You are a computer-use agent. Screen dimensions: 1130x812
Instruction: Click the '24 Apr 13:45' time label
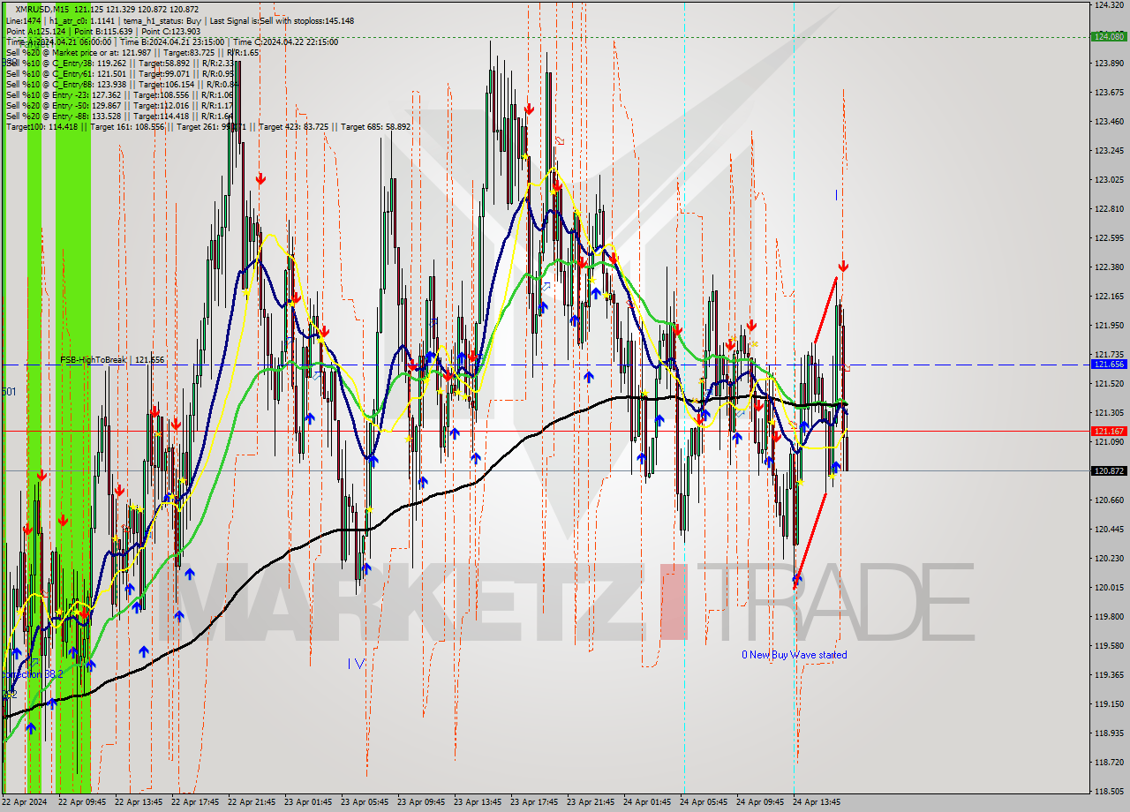pyautogui.click(x=817, y=802)
